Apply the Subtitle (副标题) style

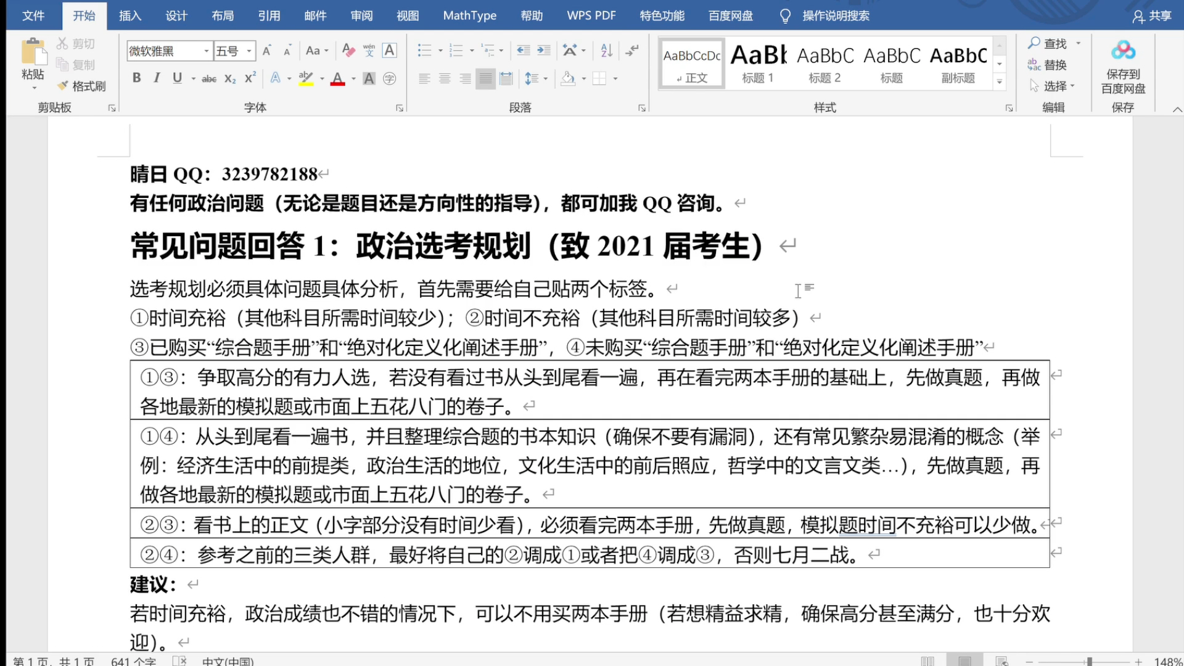tap(958, 64)
